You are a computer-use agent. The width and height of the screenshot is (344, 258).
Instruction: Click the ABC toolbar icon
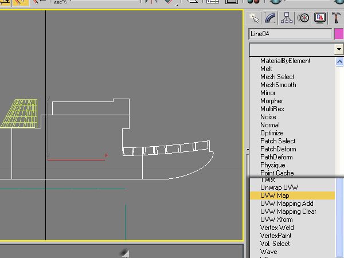pyautogui.click(x=59, y=2)
